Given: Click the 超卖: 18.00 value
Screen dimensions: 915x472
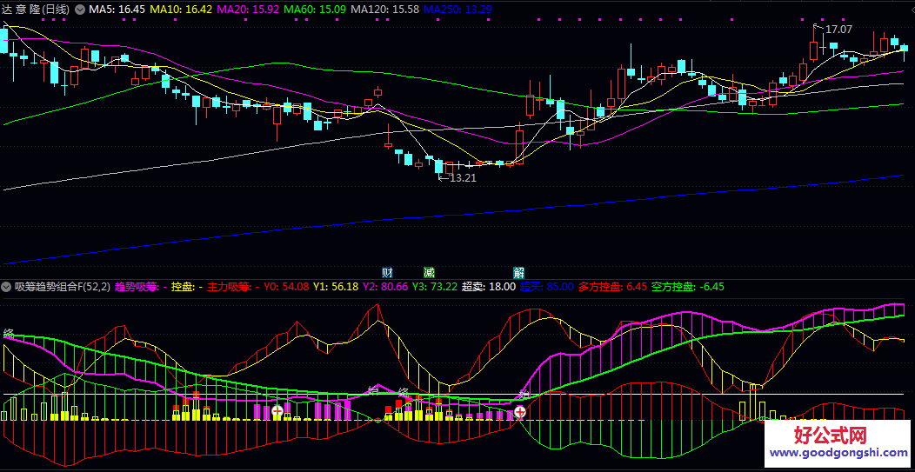Looking at the screenshot, I should click(489, 287).
